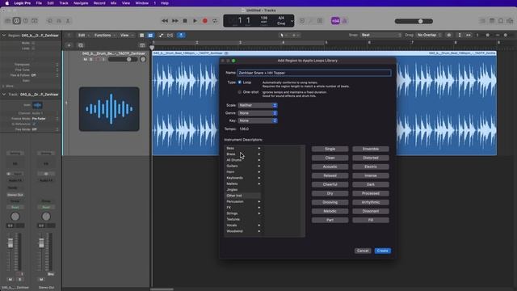Screen dimensions: 517x291
Task: Open the Toolbar icon in control bar
Action: [34, 21]
